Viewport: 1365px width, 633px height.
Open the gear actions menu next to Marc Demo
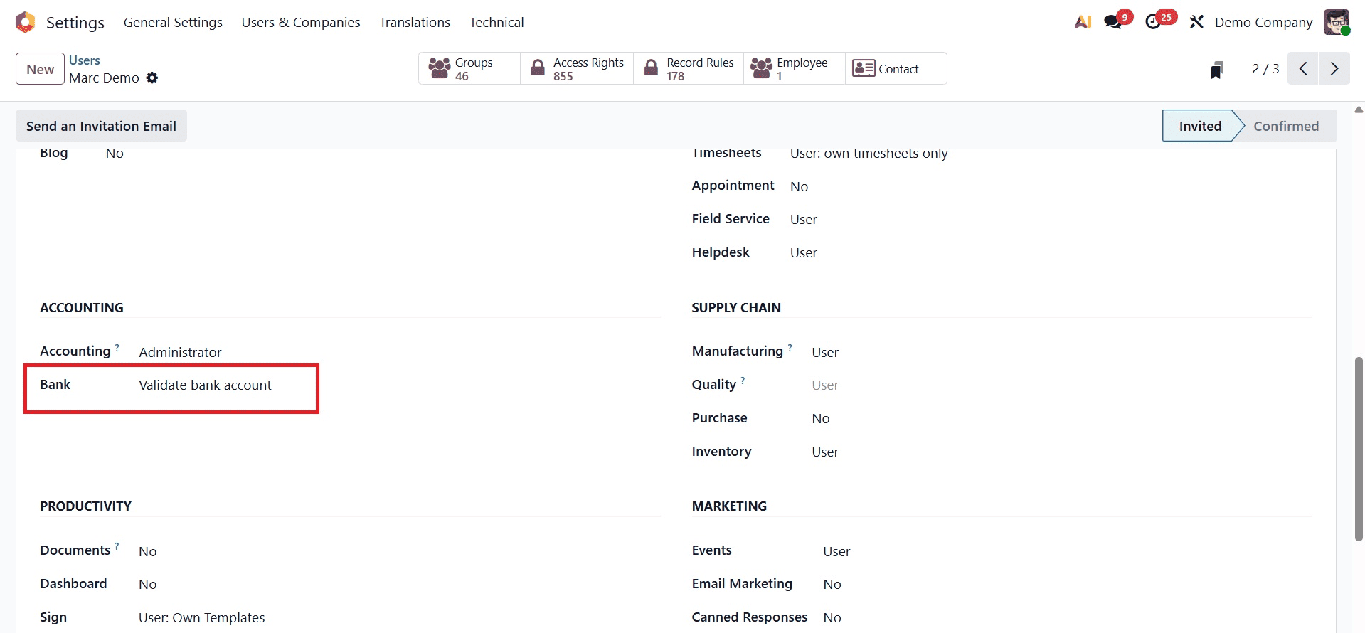[152, 78]
